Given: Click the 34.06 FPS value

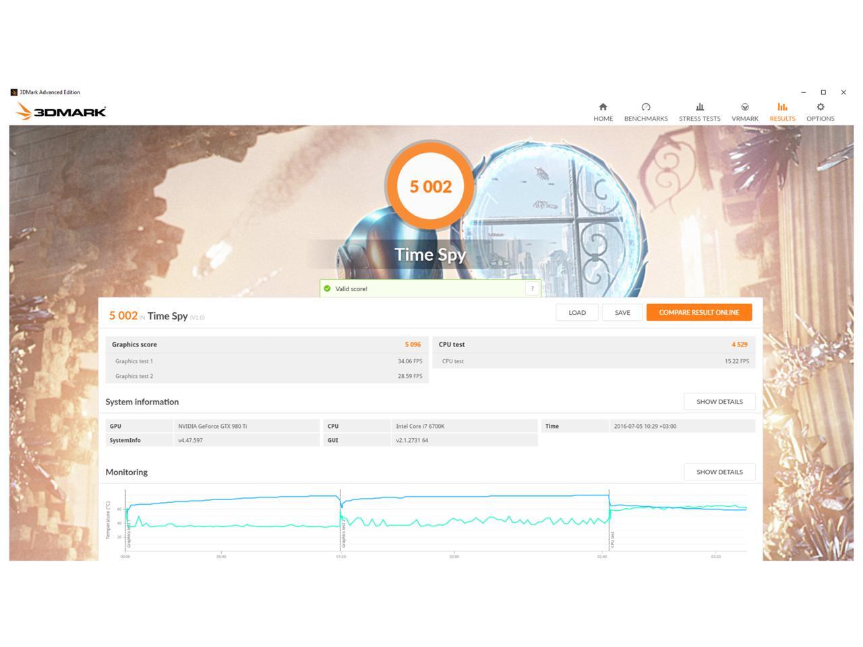Looking at the screenshot, I should pos(410,361).
